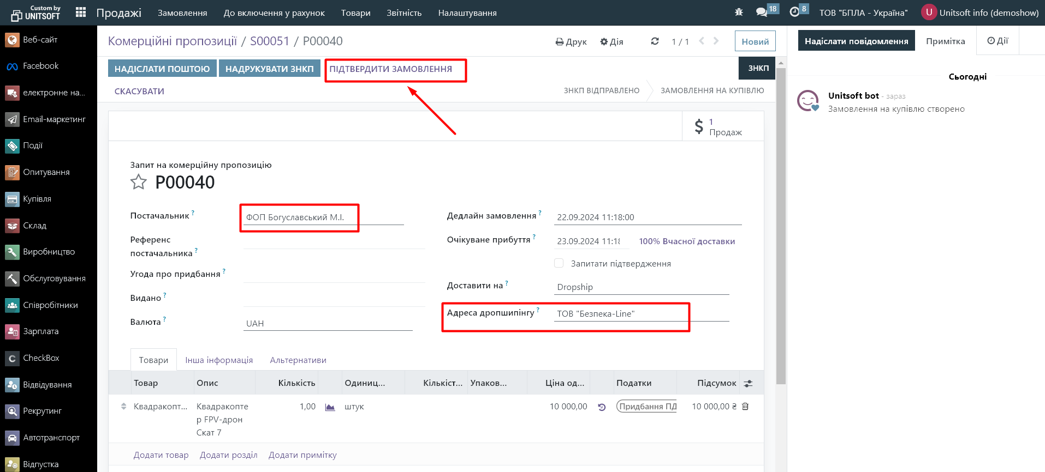Click the Постачальник supplier field
This screenshot has height=472, width=1045.
pyautogui.click(x=323, y=217)
